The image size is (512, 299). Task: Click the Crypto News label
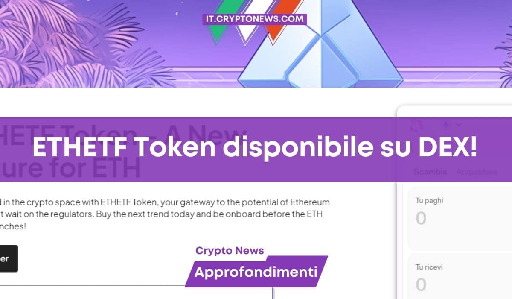point(230,251)
